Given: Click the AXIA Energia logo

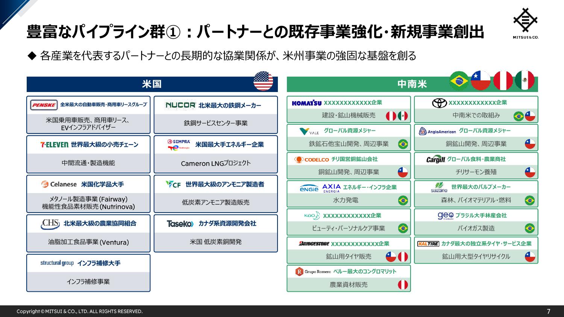Looking at the screenshot, I should 332,188.
